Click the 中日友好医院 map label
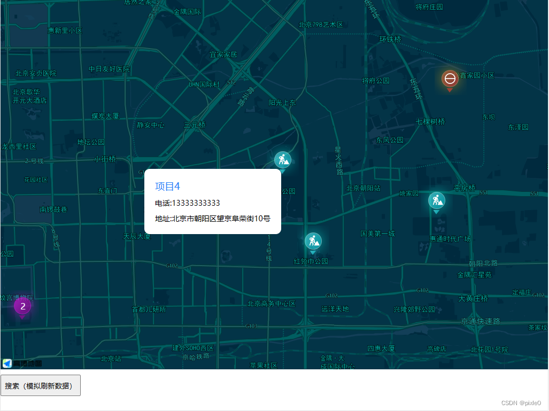 109,69
